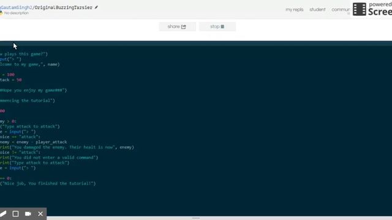This screenshot has width=392, height=220.
Task: Close the recorder toolbar with X
Action: 40,214
